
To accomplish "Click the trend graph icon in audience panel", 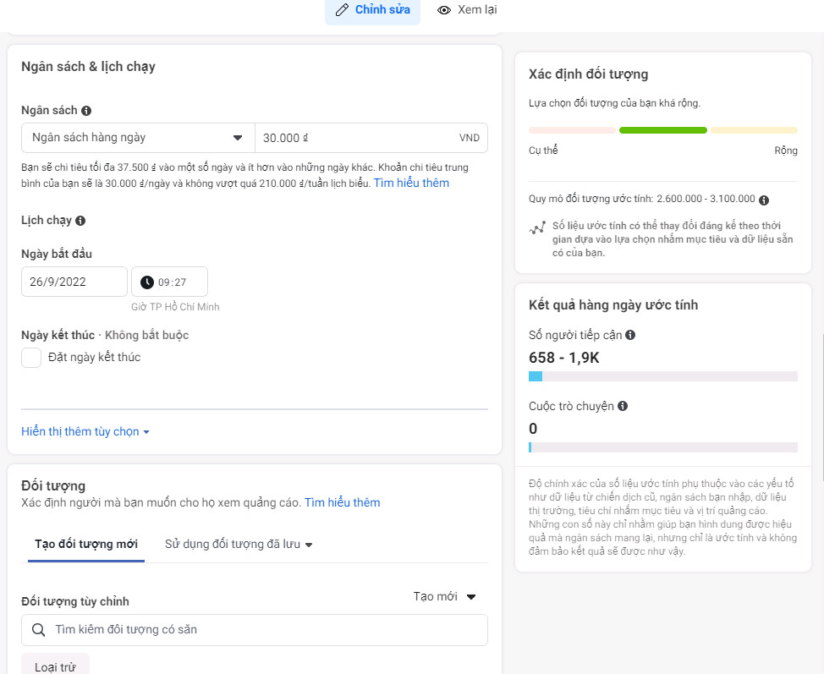I will [x=537, y=228].
